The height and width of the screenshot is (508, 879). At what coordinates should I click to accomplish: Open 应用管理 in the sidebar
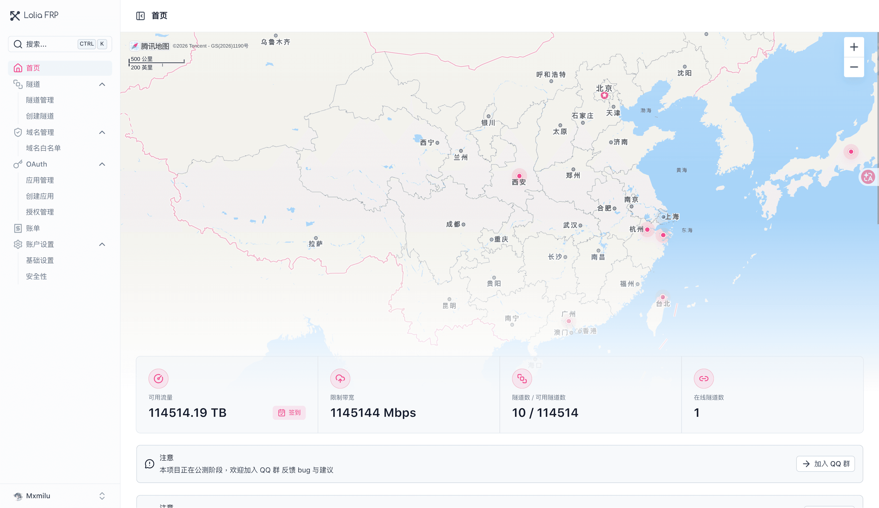(40, 180)
